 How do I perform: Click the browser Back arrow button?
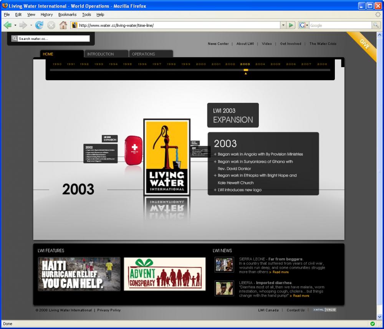(x=8, y=25)
